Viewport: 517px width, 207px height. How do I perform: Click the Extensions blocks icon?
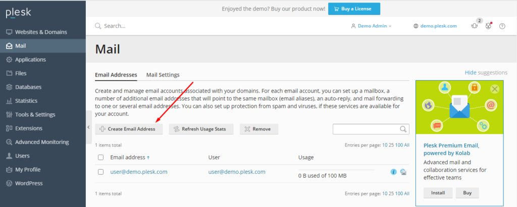[x=9, y=128]
